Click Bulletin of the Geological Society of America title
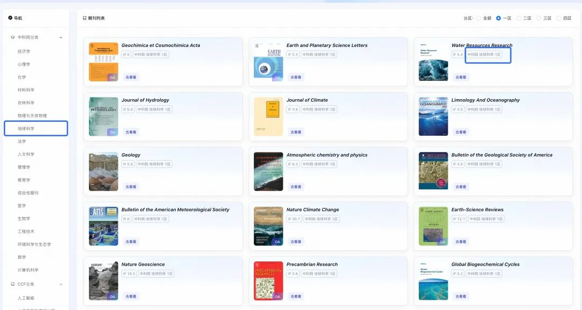The height and width of the screenshot is (310, 582). pos(502,155)
